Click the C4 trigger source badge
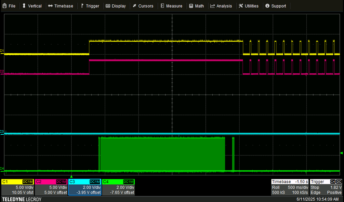Viewport: 344px width, 202px height. coord(333,182)
